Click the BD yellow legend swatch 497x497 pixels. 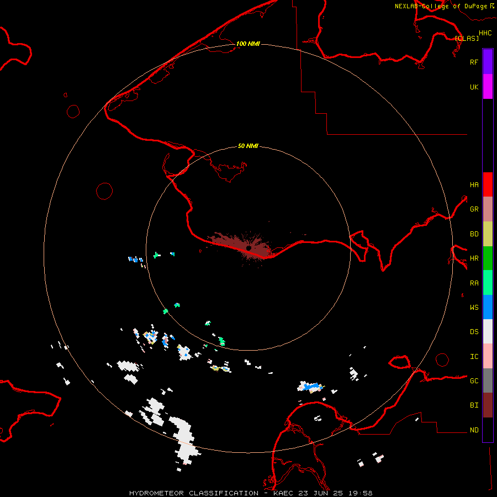pos(488,234)
